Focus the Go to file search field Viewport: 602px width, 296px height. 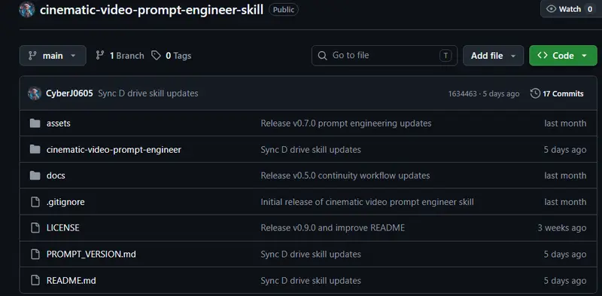coord(385,56)
